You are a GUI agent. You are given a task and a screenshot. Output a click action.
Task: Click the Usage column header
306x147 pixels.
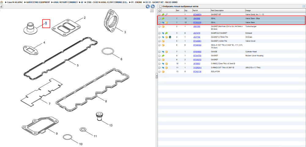coord(275,10)
